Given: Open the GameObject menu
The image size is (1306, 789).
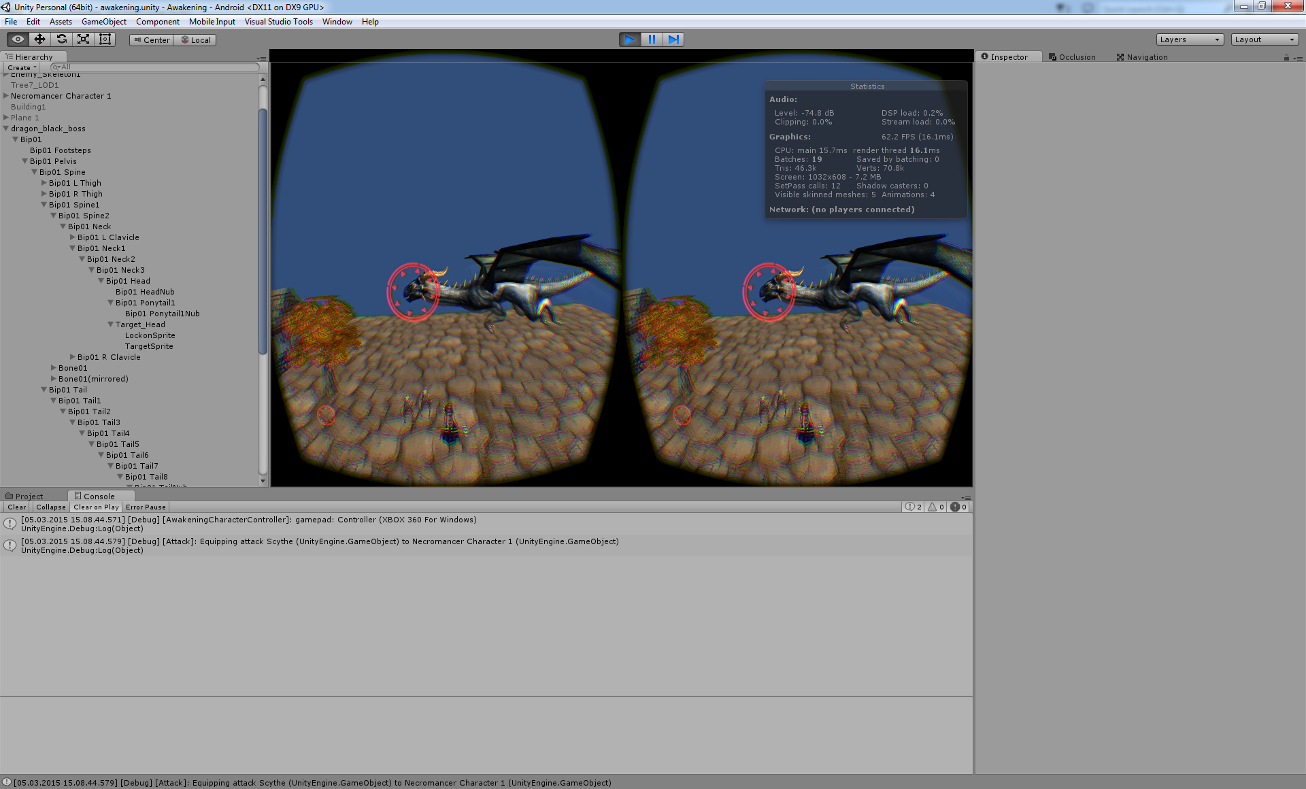Looking at the screenshot, I should click(103, 22).
